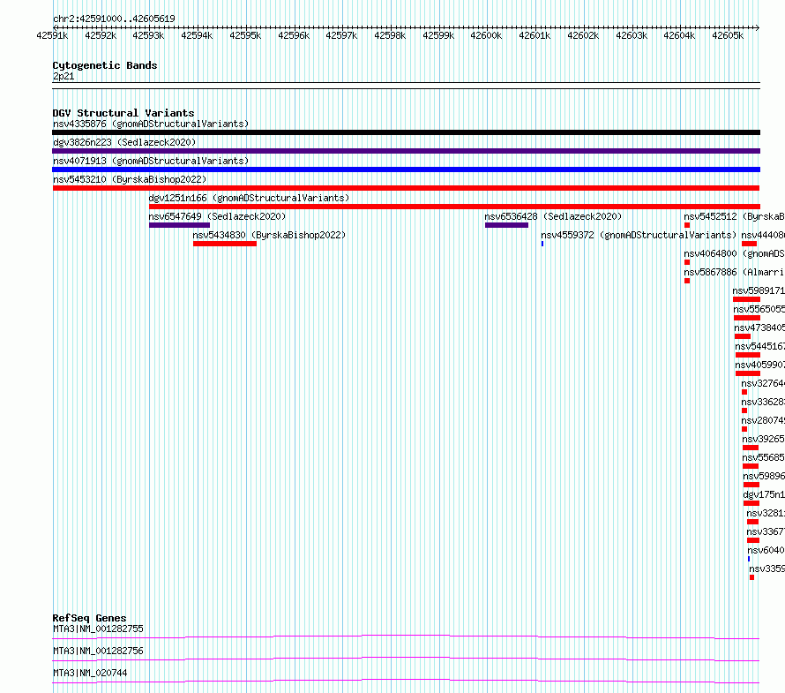Screen dimensions: 785x693
Task: Click the full-width red bar for nsv5453210
Action: tap(406, 188)
